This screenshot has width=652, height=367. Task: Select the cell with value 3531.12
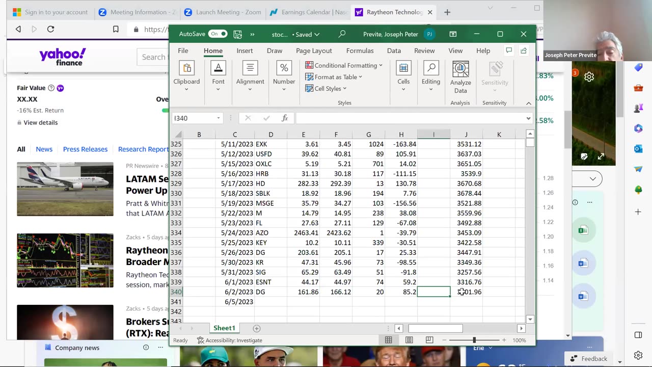coord(466,144)
